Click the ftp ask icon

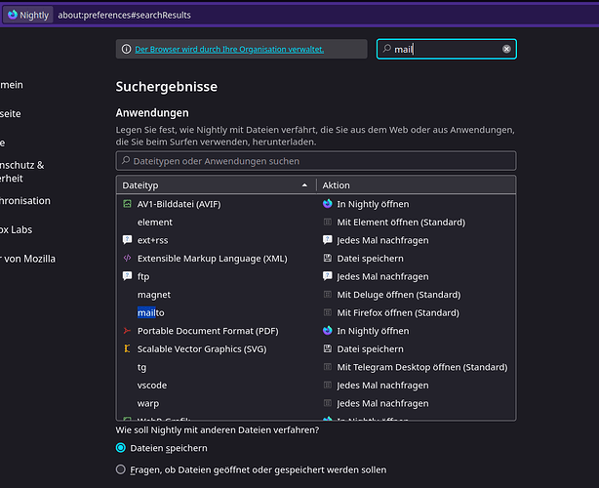[x=127, y=276]
